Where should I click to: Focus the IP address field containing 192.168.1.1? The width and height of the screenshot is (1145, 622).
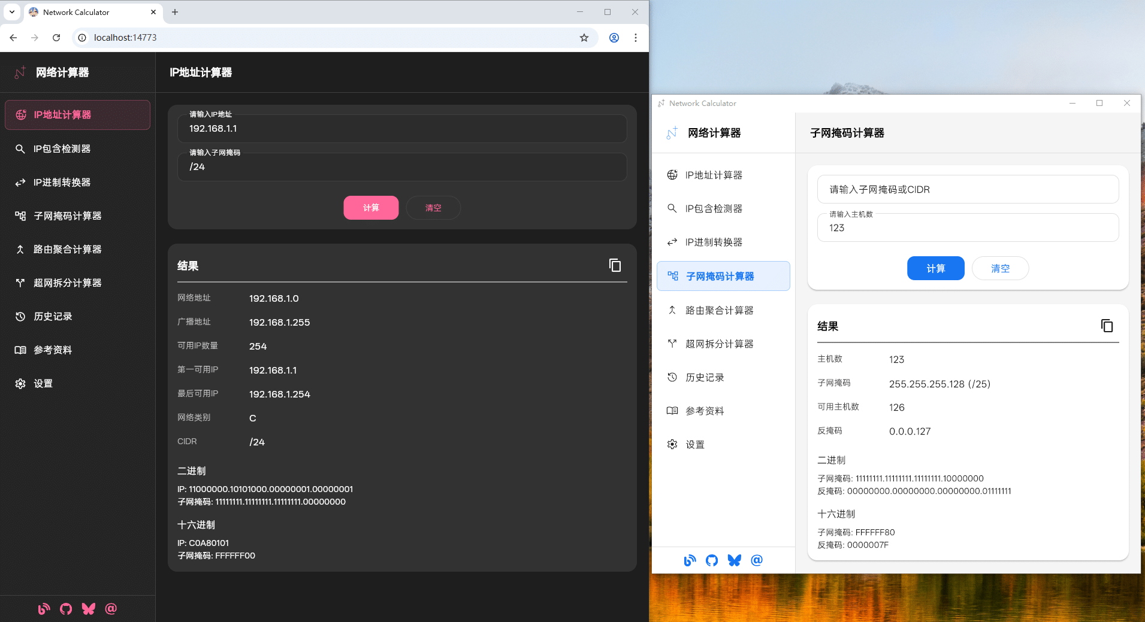click(x=402, y=129)
